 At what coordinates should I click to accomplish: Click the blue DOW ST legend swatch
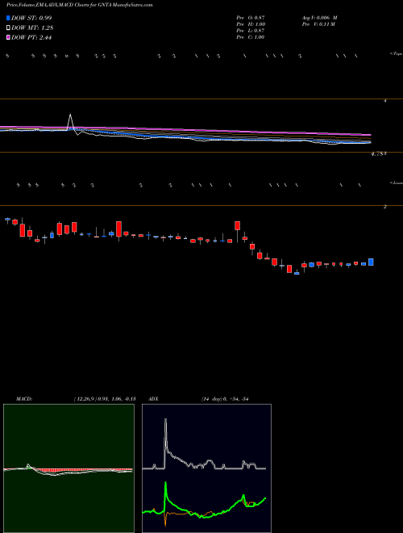click(8, 18)
